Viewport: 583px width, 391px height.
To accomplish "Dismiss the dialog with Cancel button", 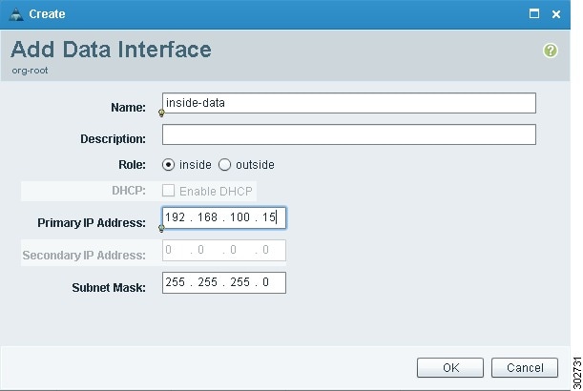I will 525,367.
